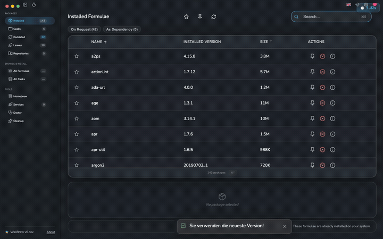Click INSTALLED VERSION column header
This screenshot has width=383, height=239.
click(202, 42)
